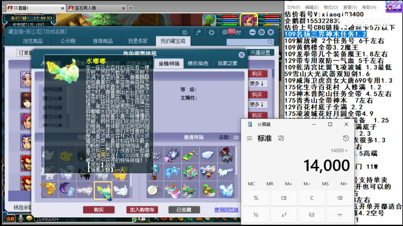Viewport: 403px width, 226px height.
Task: Click the share arrow icon in 藏宝阁 title bar
Action: click(x=198, y=32)
